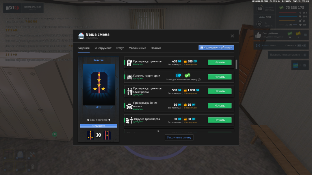312x175 pixels.
Task: Click the double chevron between rank icons
Action: (x=99, y=135)
